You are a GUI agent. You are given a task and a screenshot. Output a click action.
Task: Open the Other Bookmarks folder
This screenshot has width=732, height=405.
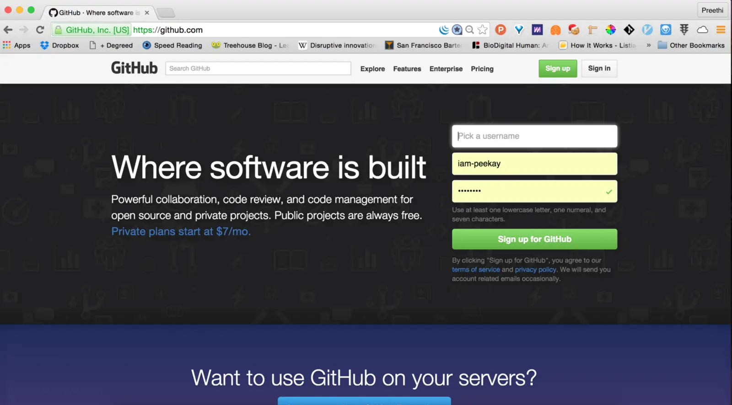point(691,45)
